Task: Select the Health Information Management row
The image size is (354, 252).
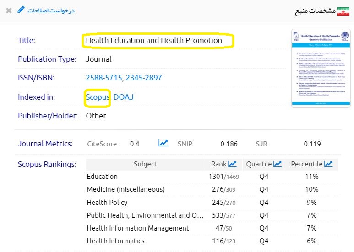Action: pyautogui.click(x=138, y=228)
